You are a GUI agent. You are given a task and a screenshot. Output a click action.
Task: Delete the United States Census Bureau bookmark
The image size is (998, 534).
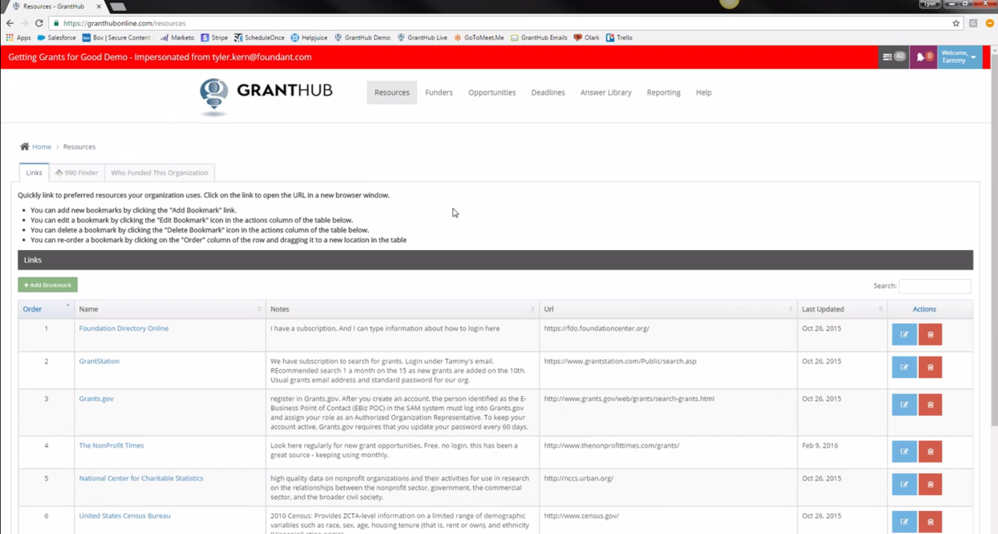(930, 522)
